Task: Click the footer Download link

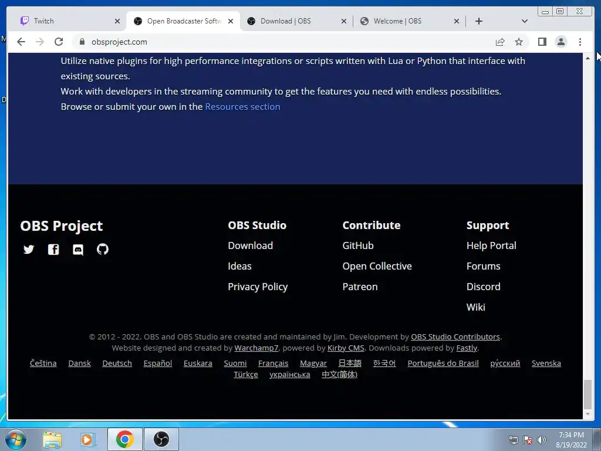Action: pos(250,245)
